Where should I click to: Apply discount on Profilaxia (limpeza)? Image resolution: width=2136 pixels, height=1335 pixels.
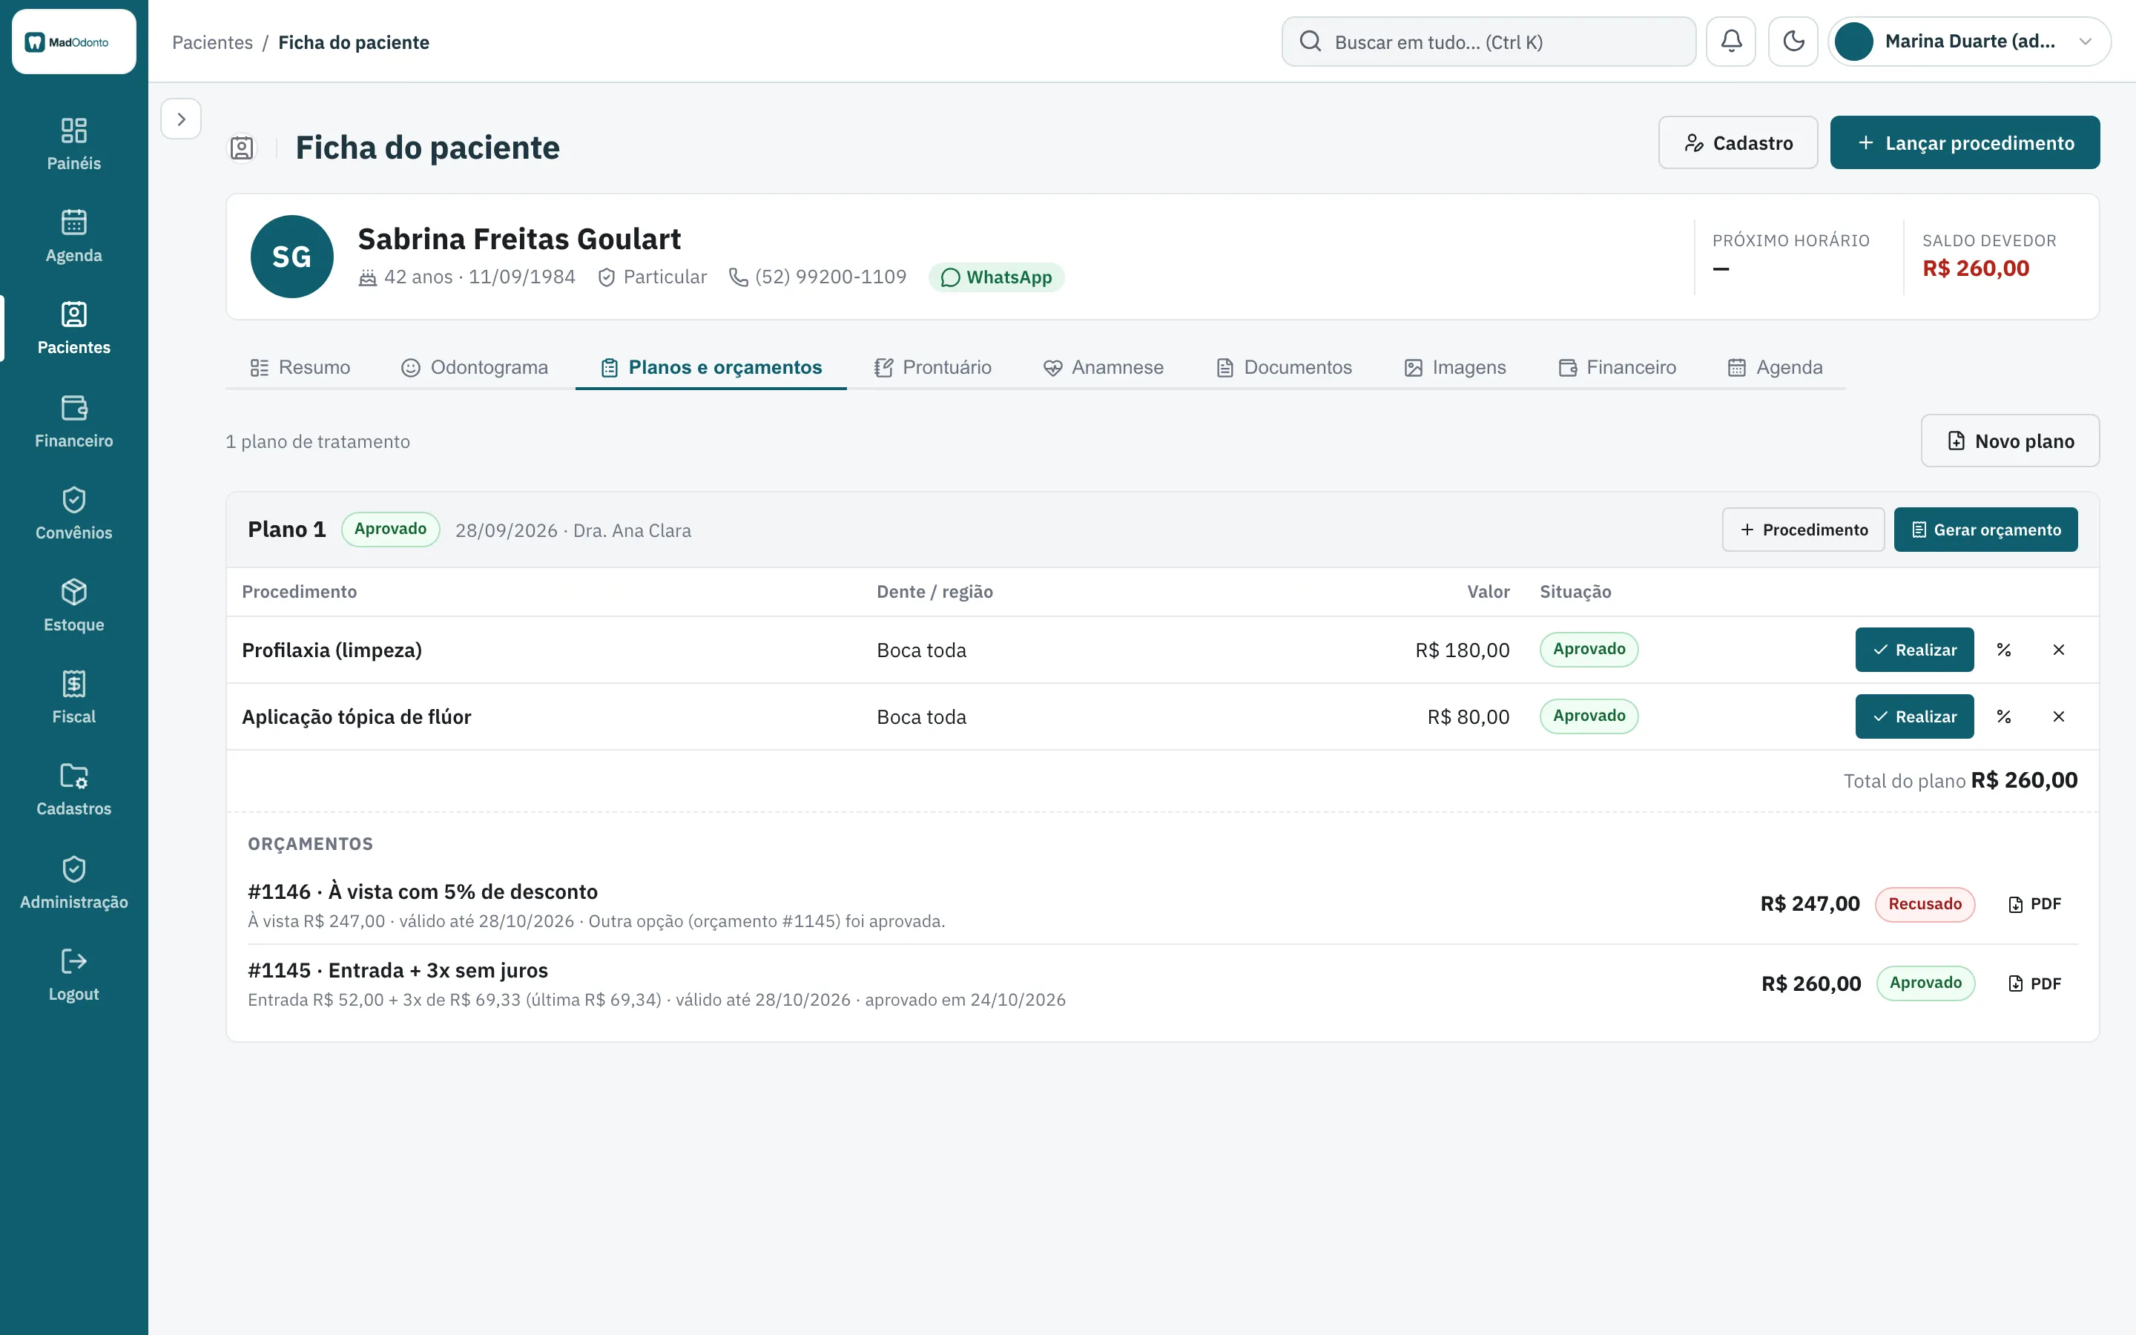coord(2003,650)
